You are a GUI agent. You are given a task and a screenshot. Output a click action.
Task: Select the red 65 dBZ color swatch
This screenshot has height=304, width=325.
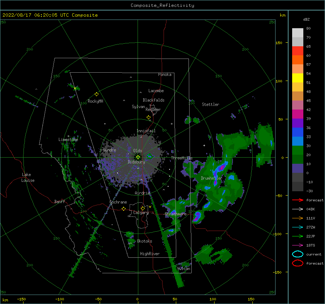[x=298, y=51]
